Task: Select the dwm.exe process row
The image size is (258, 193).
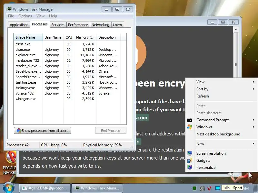Action: point(67,50)
